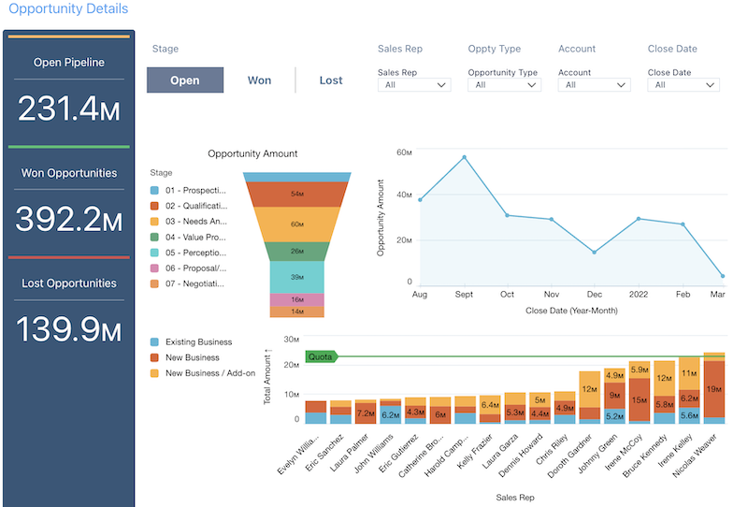
Task: Click the Dec data point on line chart
Action: [594, 252]
